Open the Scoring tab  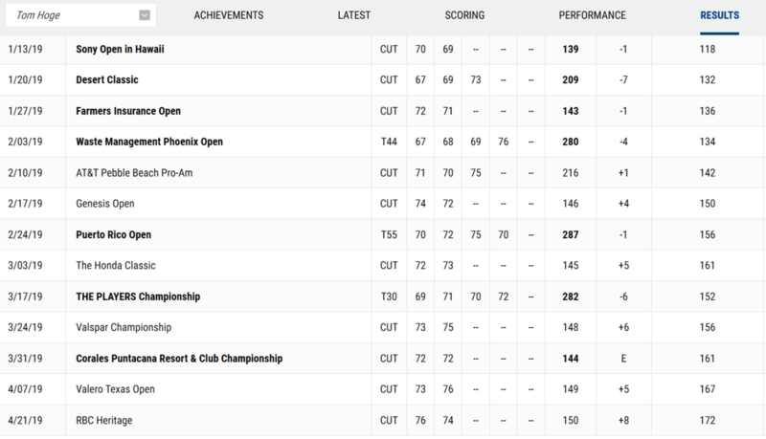[x=464, y=15]
